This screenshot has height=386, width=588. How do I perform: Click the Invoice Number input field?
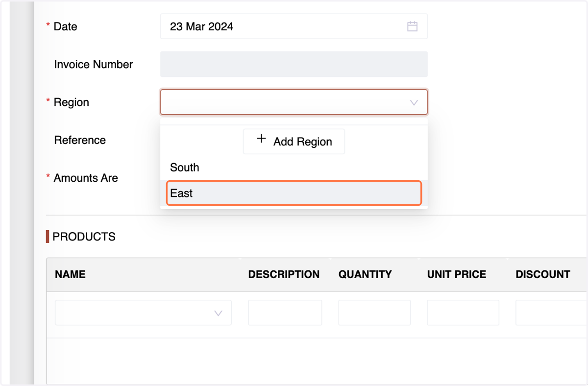[x=294, y=64]
